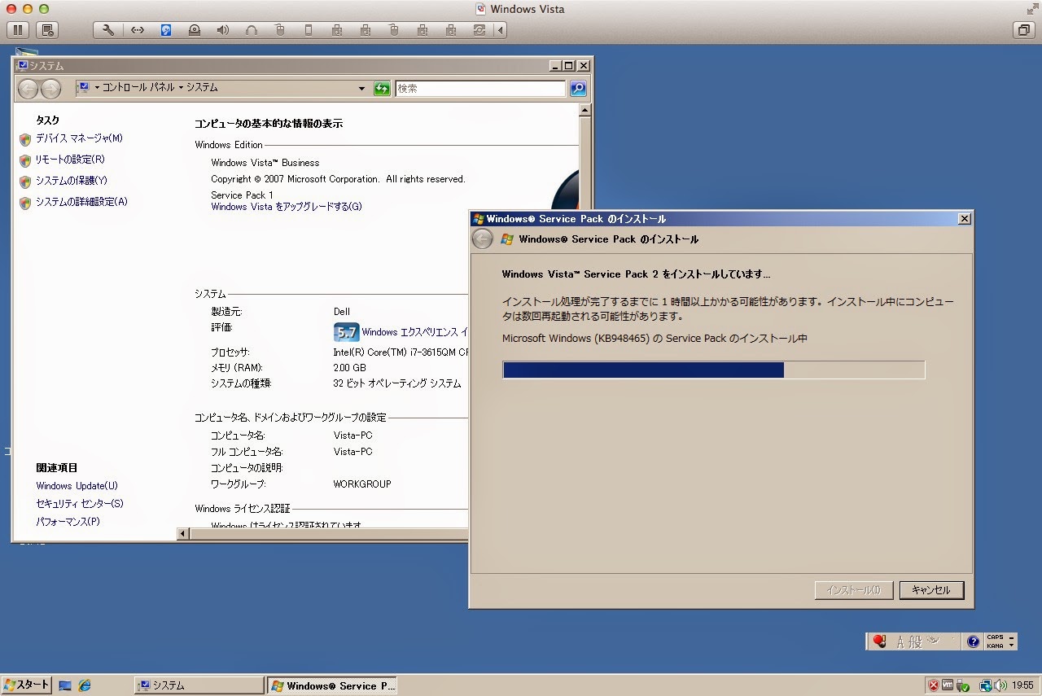Viewport: 1042px width, 696px height.
Task: Click the network connection tray icon
Action: click(985, 685)
